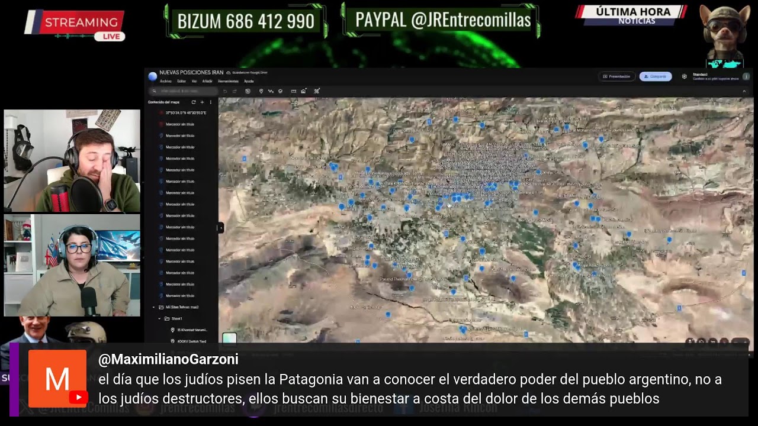The width and height of the screenshot is (758, 426).
Task: Open the Herramientas menu
Action: click(x=228, y=81)
